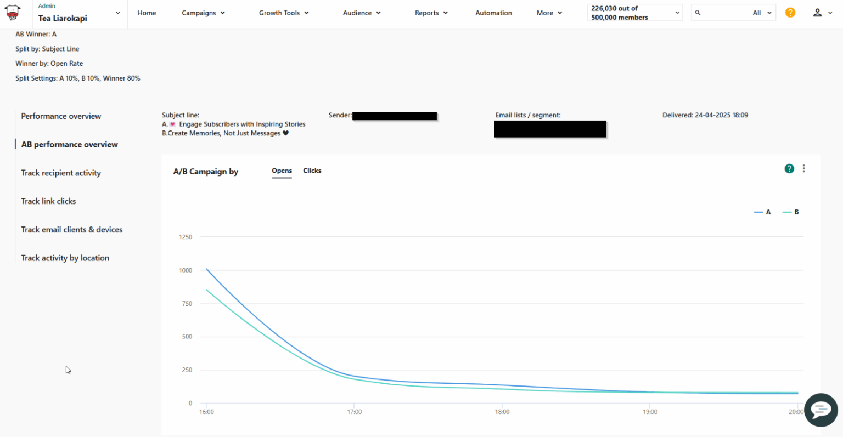Expand the Audience menu
Viewport: 843px width, 437px height.
(362, 13)
